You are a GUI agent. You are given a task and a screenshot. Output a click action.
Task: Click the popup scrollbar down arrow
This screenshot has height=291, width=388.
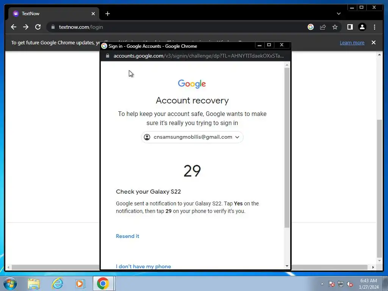[287, 266]
